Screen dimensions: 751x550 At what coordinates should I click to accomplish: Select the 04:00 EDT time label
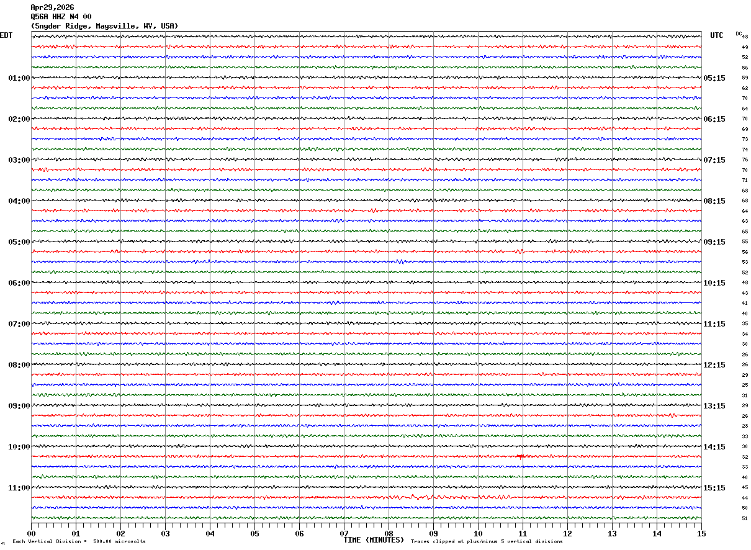coord(19,201)
